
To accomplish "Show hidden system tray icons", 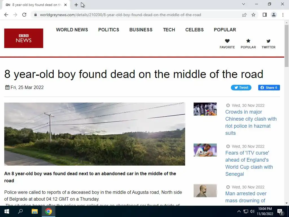I will 239,211.
